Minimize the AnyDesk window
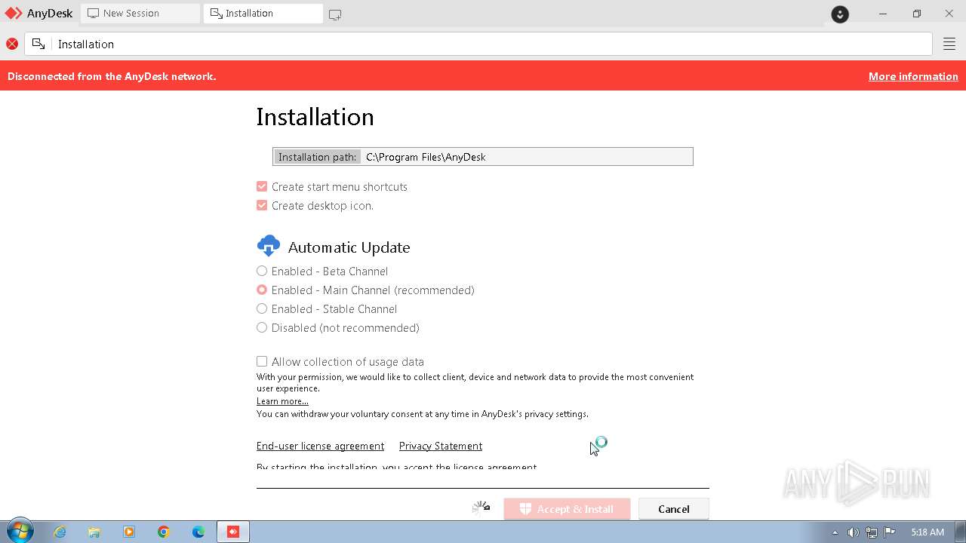 point(883,14)
